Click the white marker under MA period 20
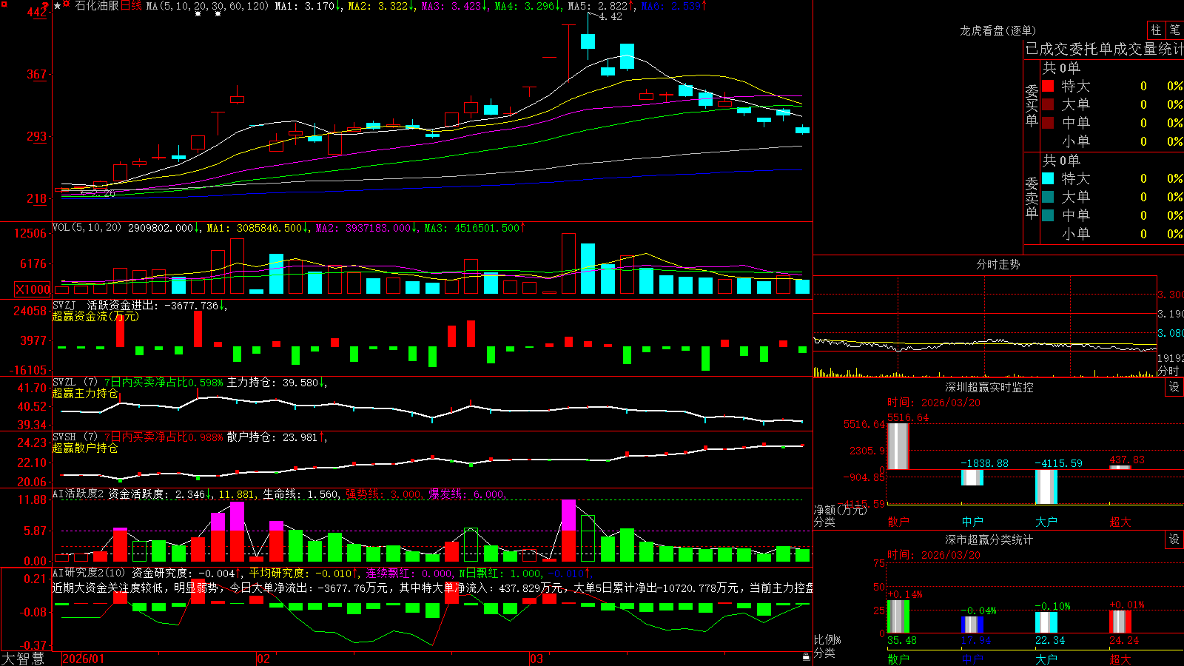This screenshot has width=1184, height=666. pos(198,14)
